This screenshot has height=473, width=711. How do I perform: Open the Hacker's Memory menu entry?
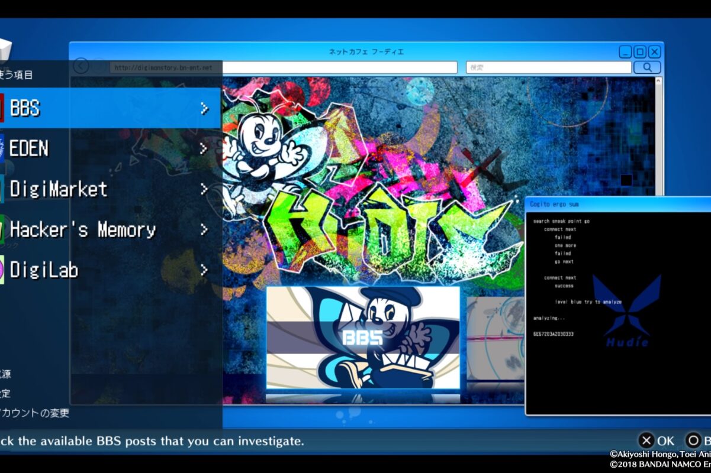coord(111,229)
